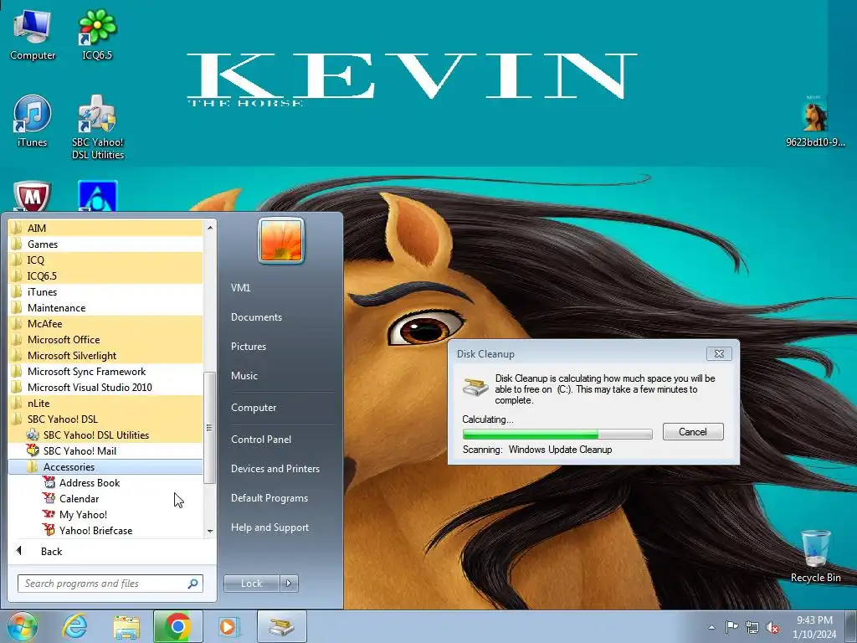
Task: Launch Internet Explorer from the taskbar
Action: (74, 626)
